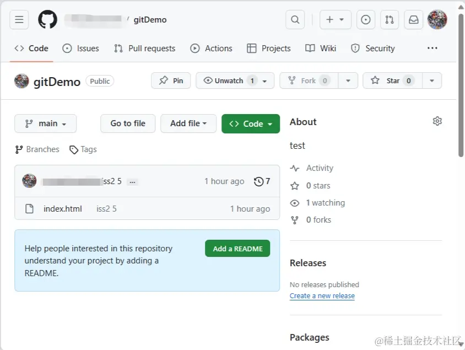
Task: Switch to the Actions tab
Action: pos(212,49)
